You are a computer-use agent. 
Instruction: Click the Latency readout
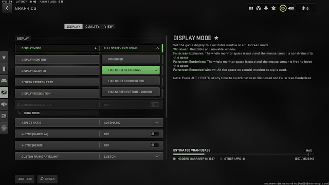(26, 2)
